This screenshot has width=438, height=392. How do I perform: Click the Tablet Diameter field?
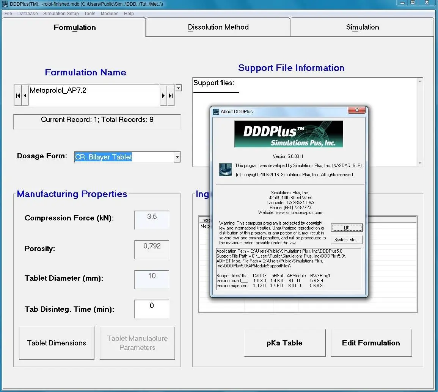152,279
